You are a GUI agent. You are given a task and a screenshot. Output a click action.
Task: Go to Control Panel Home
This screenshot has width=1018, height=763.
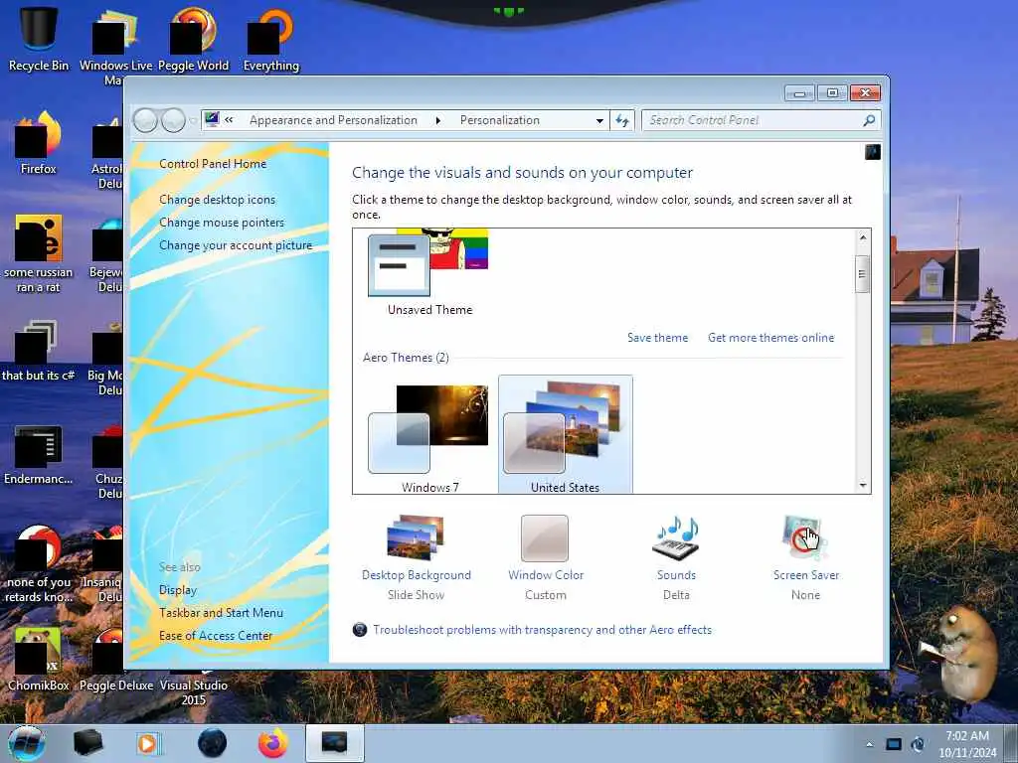pyautogui.click(x=213, y=164)
